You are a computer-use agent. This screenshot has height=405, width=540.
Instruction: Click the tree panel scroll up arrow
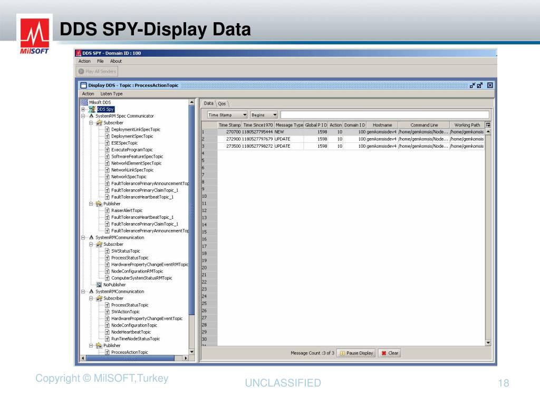192,102
